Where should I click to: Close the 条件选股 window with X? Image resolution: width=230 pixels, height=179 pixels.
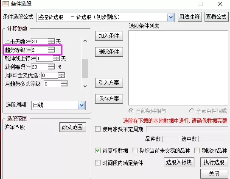(220, 4)
